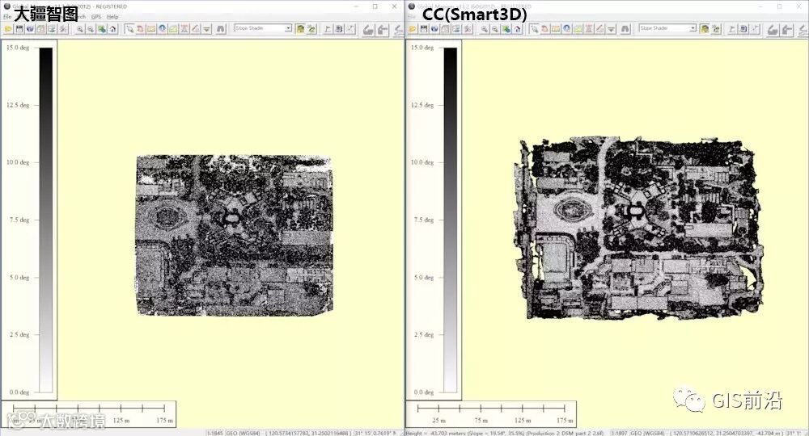Click '7.5 deg' legend label, CC(Smart3D) window
The height and width of the screenshot is (436, 809).
[424, 220]
